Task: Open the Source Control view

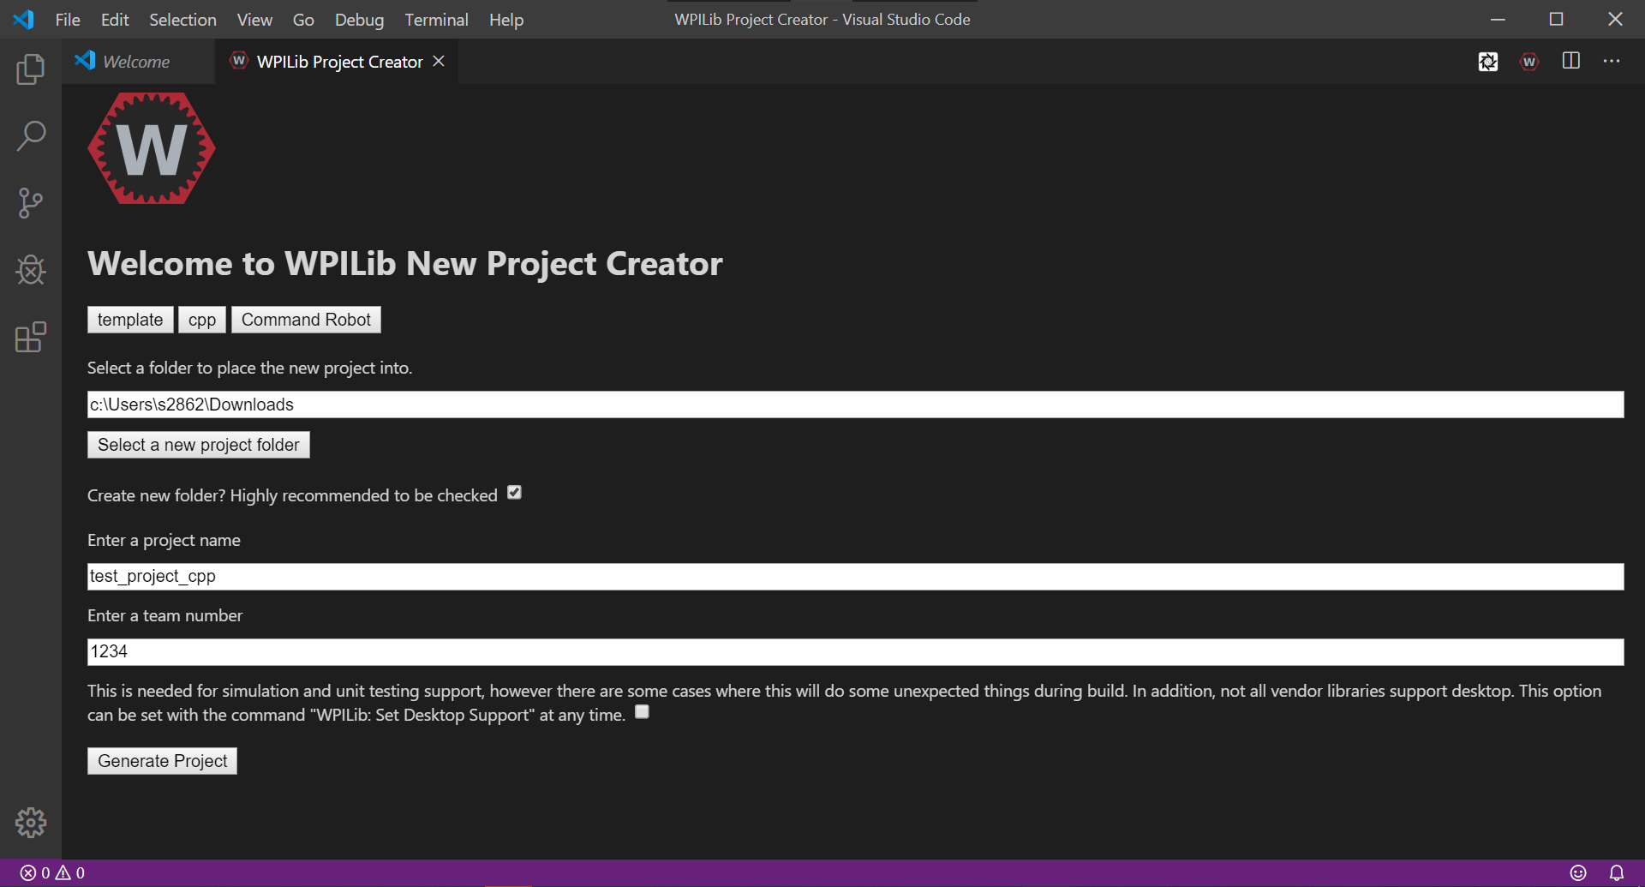Action: click(x=31, y=203)
